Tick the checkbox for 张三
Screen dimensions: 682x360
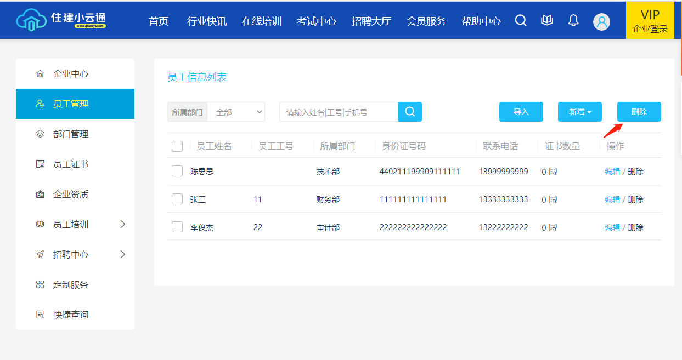point(177,199)
